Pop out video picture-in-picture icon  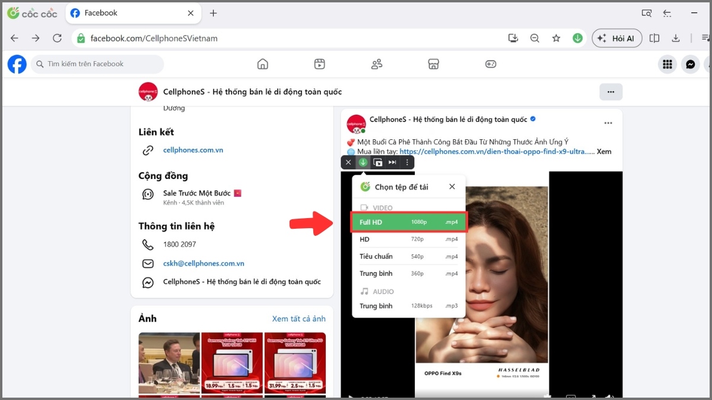coord(378,162)
